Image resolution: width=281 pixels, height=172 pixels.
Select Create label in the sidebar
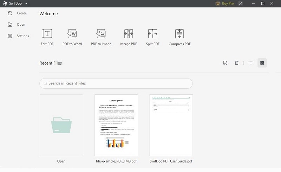point(22,13)
